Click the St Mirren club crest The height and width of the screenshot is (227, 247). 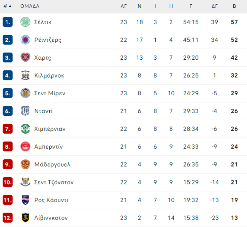(26, 93)
